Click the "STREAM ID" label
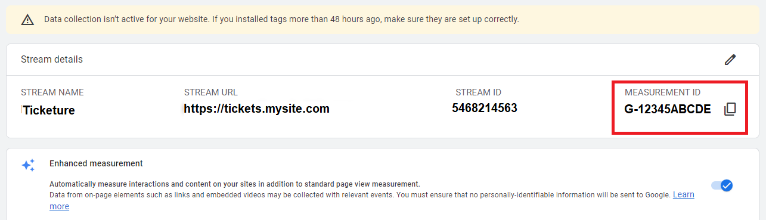The image size is (766, 220). tap(478, 92)
